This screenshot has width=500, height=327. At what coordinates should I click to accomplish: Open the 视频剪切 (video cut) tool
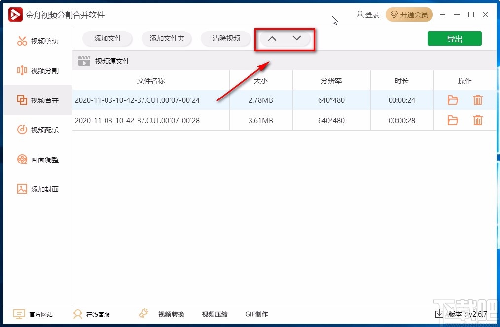pos(37,41)
